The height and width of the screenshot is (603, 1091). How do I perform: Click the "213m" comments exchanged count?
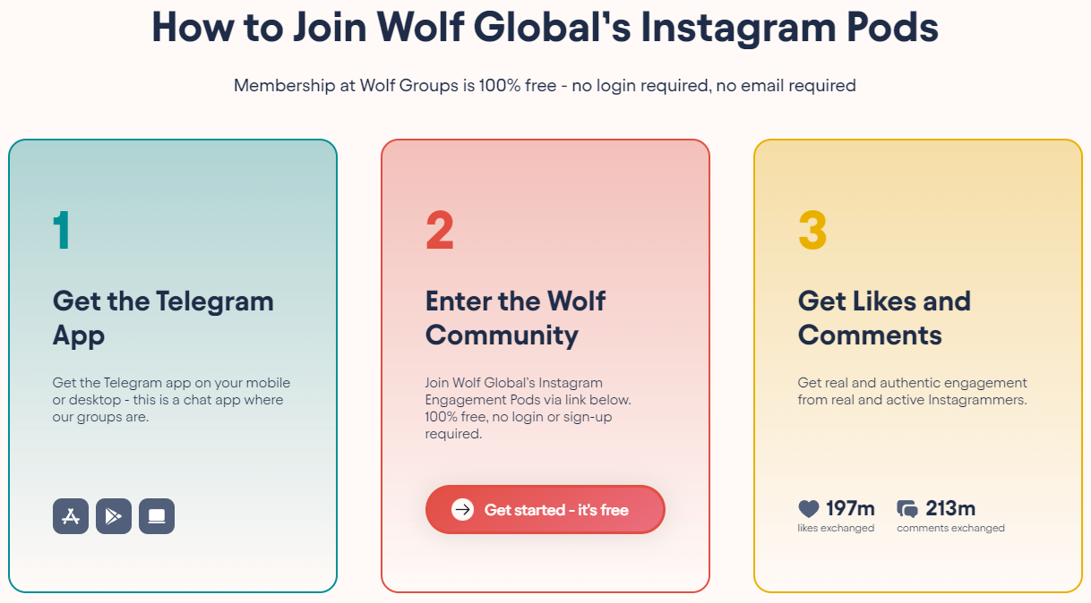(950, 509)
